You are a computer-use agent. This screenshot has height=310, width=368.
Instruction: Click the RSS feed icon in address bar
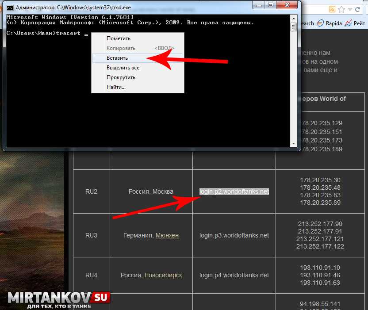[x=331, y=9]
